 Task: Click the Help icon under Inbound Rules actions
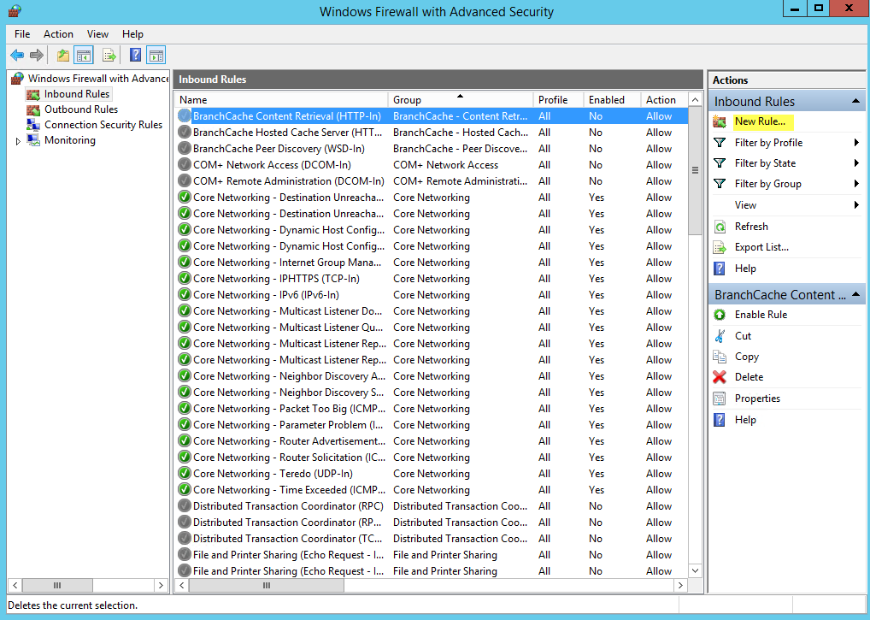(x=720, y=269)
